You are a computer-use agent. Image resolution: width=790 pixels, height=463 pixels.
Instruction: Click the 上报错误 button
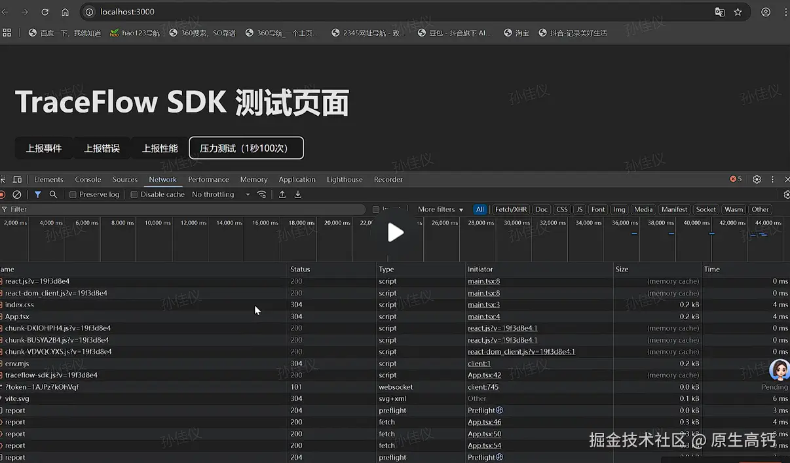click(x=102, y=148)
